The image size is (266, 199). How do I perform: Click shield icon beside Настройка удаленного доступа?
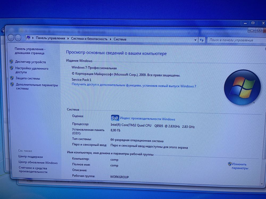coord(11,68)
